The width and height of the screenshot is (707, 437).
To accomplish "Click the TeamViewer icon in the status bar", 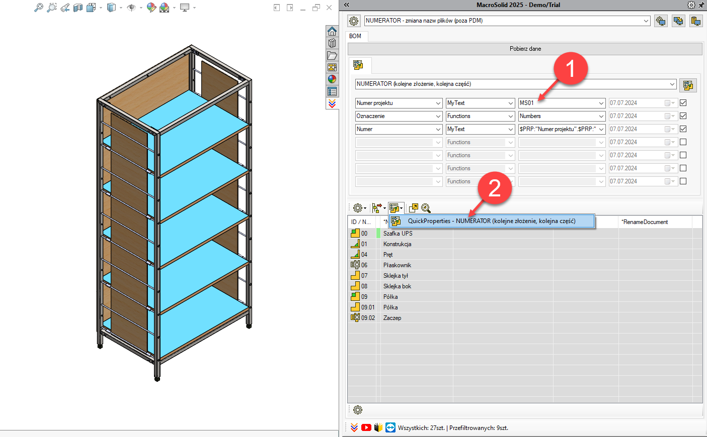I will pos(390,427).
